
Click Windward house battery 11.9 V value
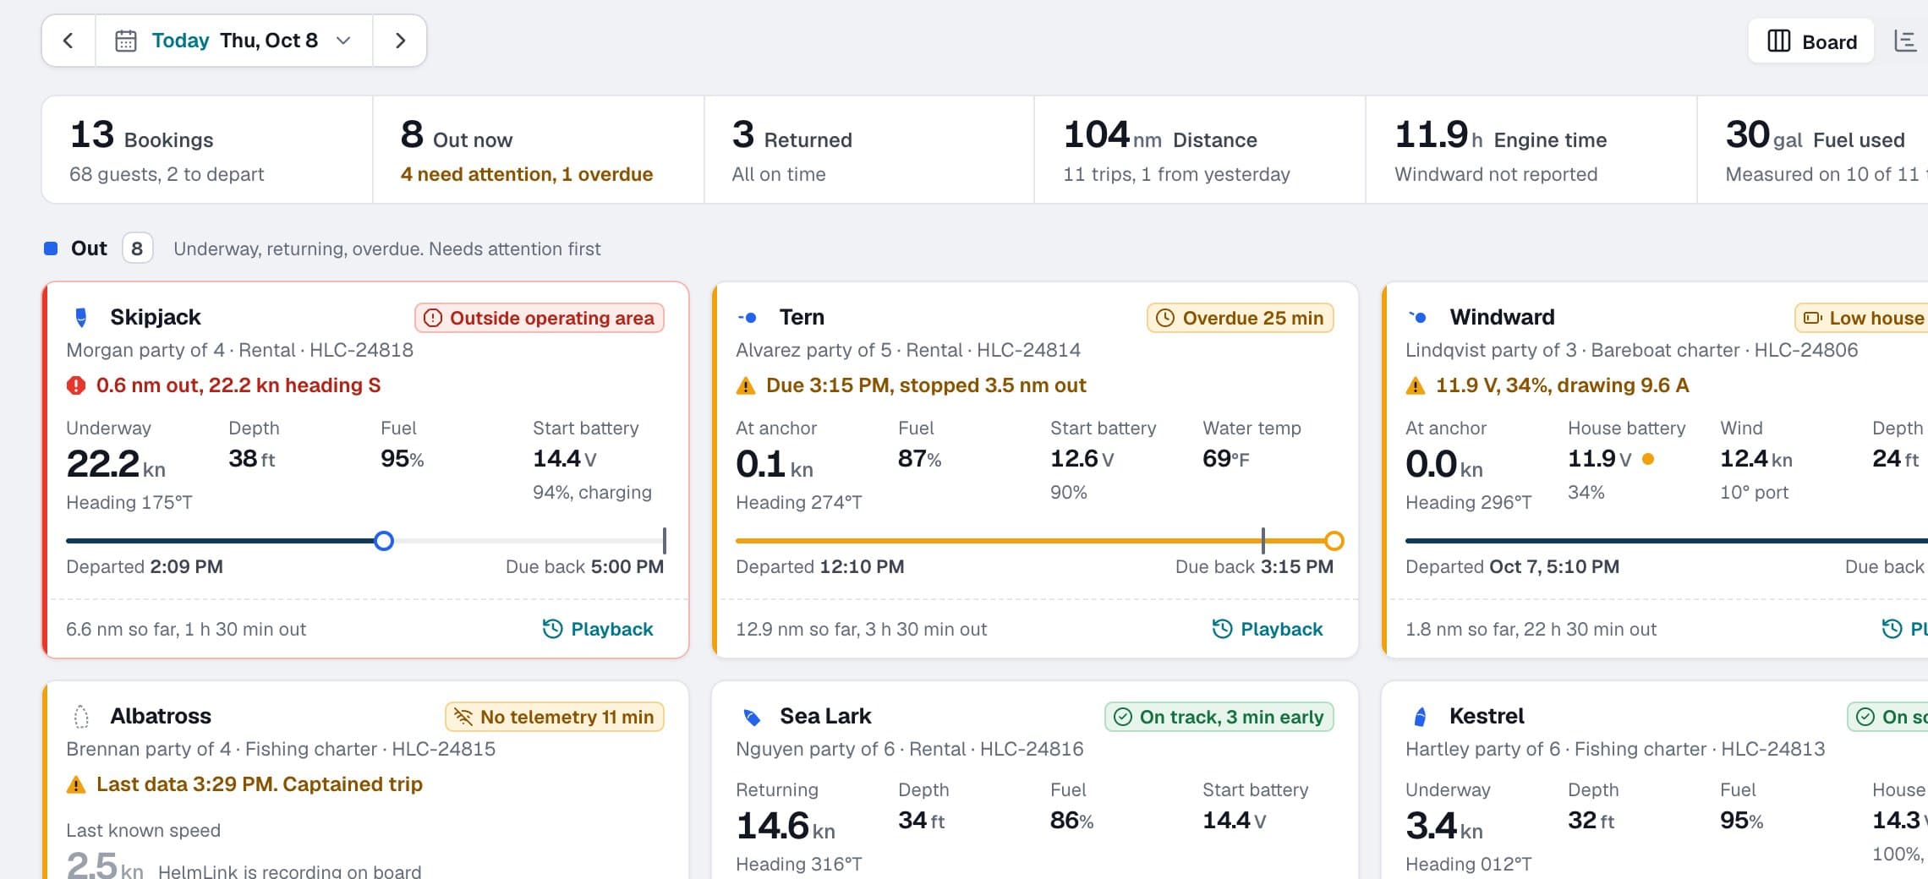(x=1600, y=459)
